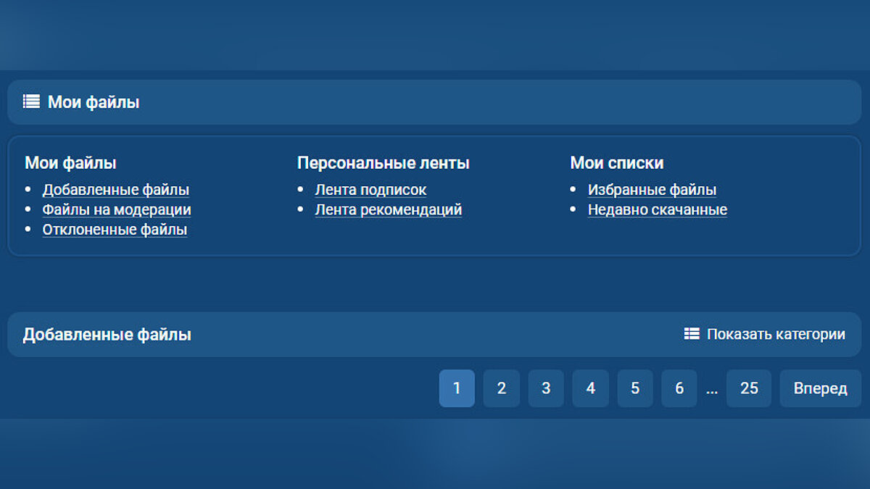
Task: Click the list icon beside Мои файлы header
Action: coord(31,102)
